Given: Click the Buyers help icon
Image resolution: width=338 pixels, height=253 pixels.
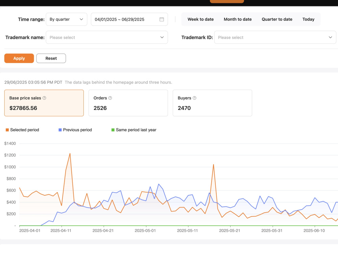Looking at the screenshot, I should point(194,98).
